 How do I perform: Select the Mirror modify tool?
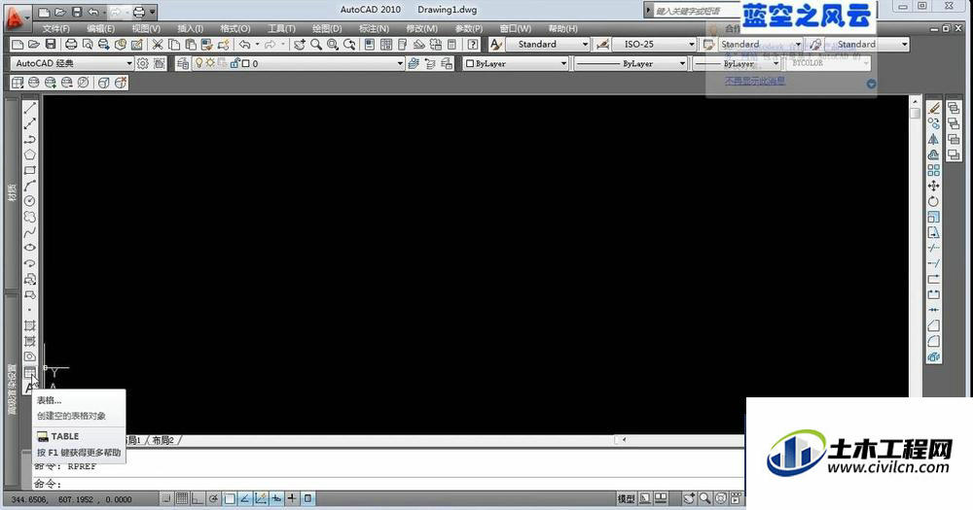click(x=933, y=140)
